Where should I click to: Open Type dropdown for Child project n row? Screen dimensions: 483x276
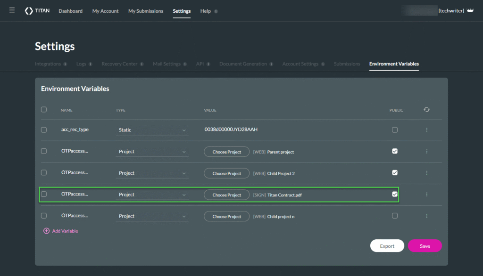(152, 216)
